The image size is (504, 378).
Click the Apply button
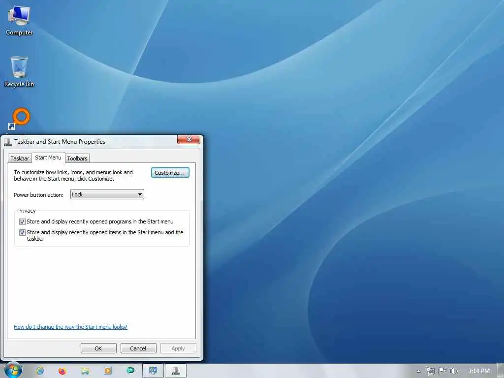178,348
